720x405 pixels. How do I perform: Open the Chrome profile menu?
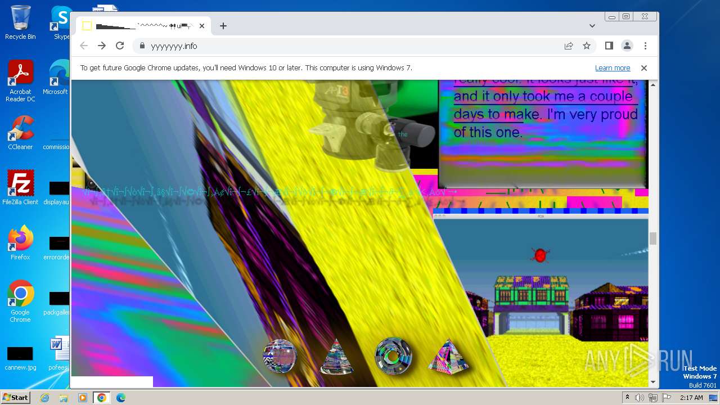click(627, 46)
